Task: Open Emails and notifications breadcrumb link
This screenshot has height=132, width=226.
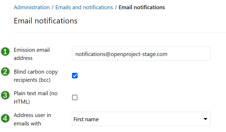Action: (x=84, y=7)
